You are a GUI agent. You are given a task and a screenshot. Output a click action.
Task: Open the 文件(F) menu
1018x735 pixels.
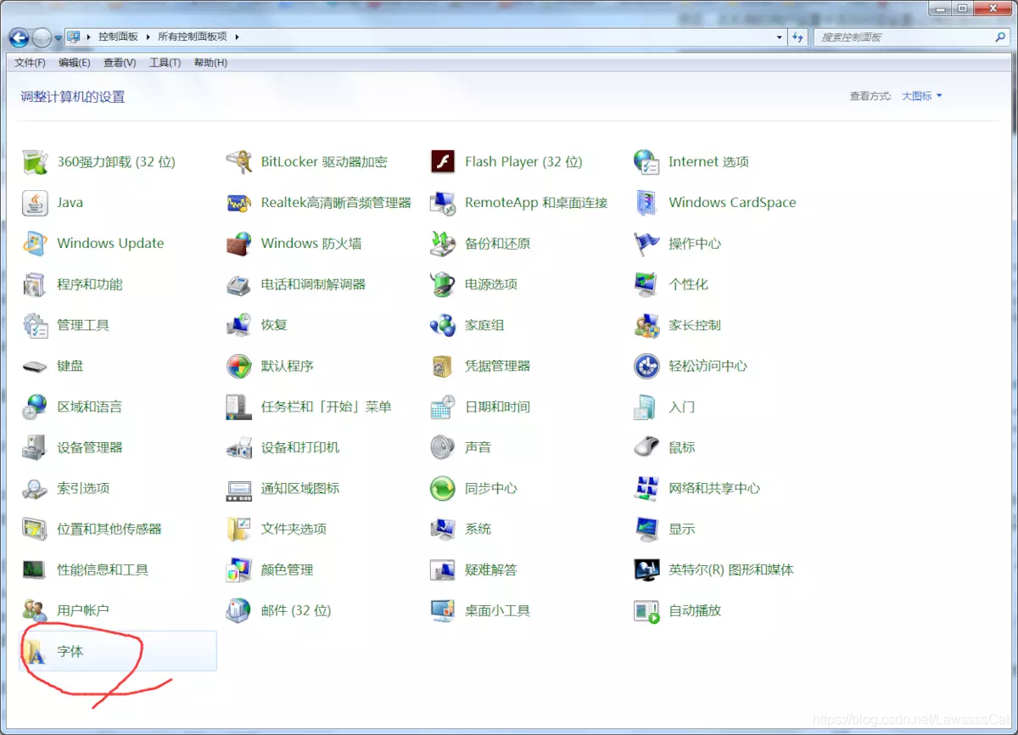click(31, 63)
